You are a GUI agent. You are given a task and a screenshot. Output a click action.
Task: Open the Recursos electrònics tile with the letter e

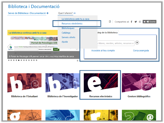tap(101, 83)
